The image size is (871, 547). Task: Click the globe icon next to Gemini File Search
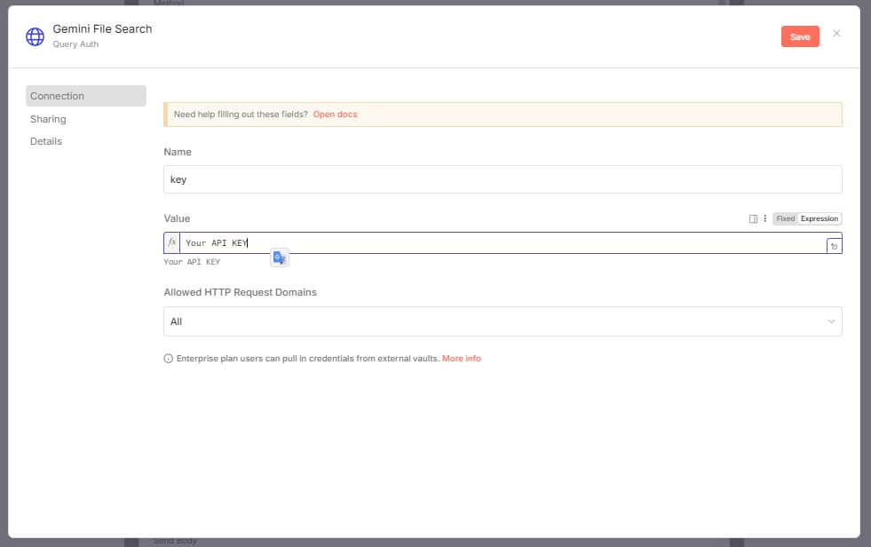pyautogui.click(x=34, y=36)
